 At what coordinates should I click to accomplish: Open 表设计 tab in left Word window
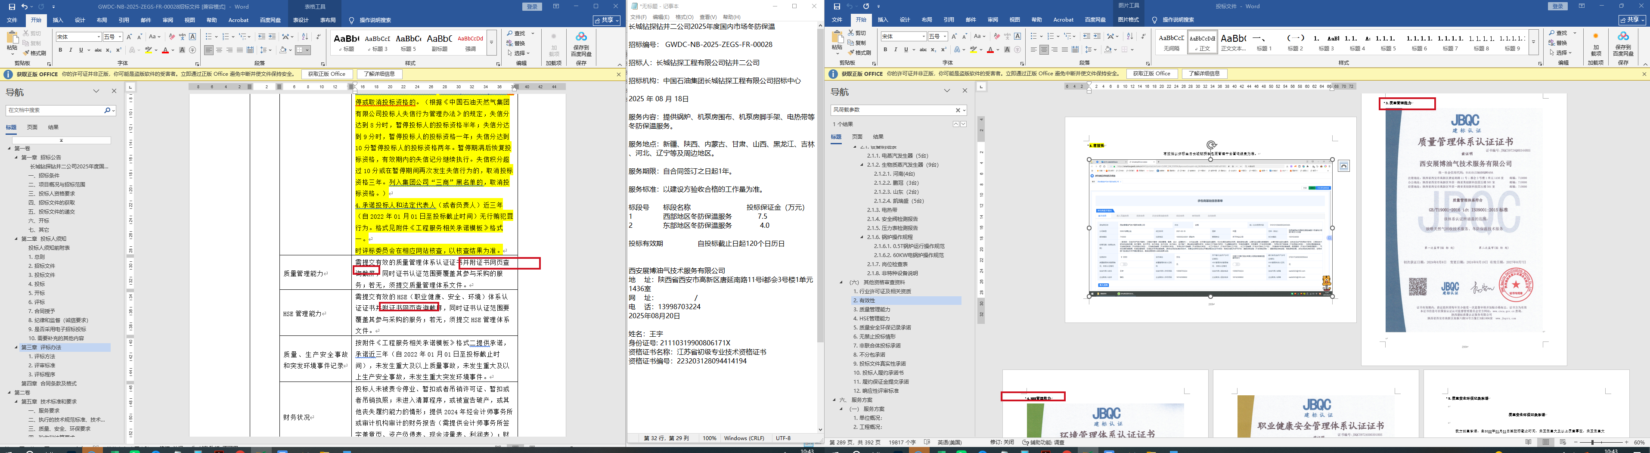301,20
